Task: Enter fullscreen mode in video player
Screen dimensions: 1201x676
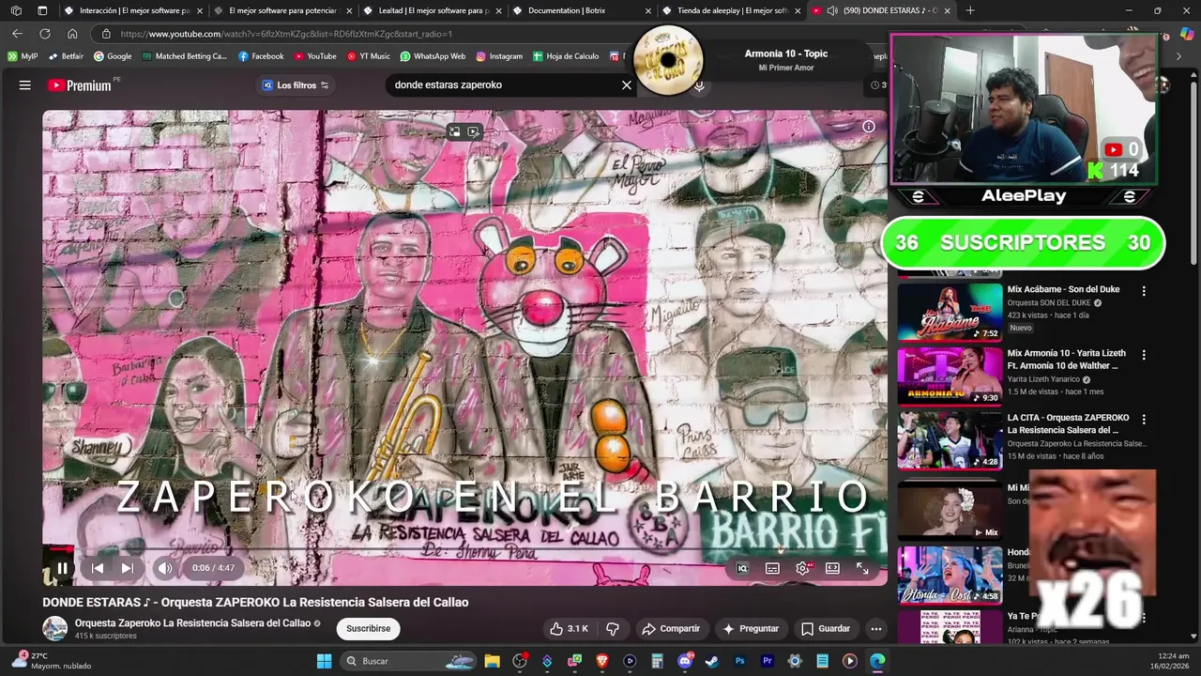Action: click(862, 568)
